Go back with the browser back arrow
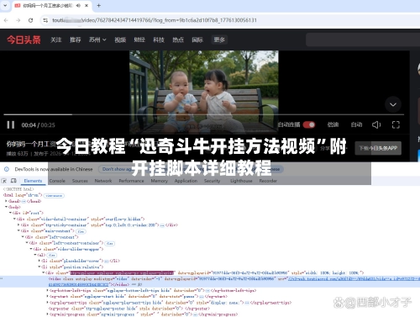Image resolution: width=420 pixels, height=317 pixels. click(x=6, y=20)
